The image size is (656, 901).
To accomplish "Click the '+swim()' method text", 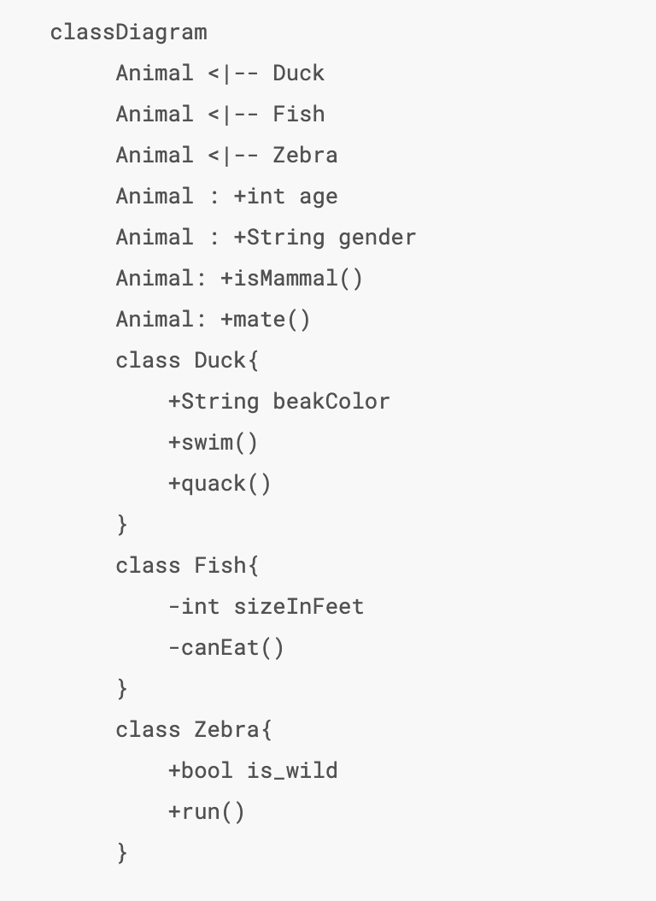I will pyautogui.click(x=213, y=443).
